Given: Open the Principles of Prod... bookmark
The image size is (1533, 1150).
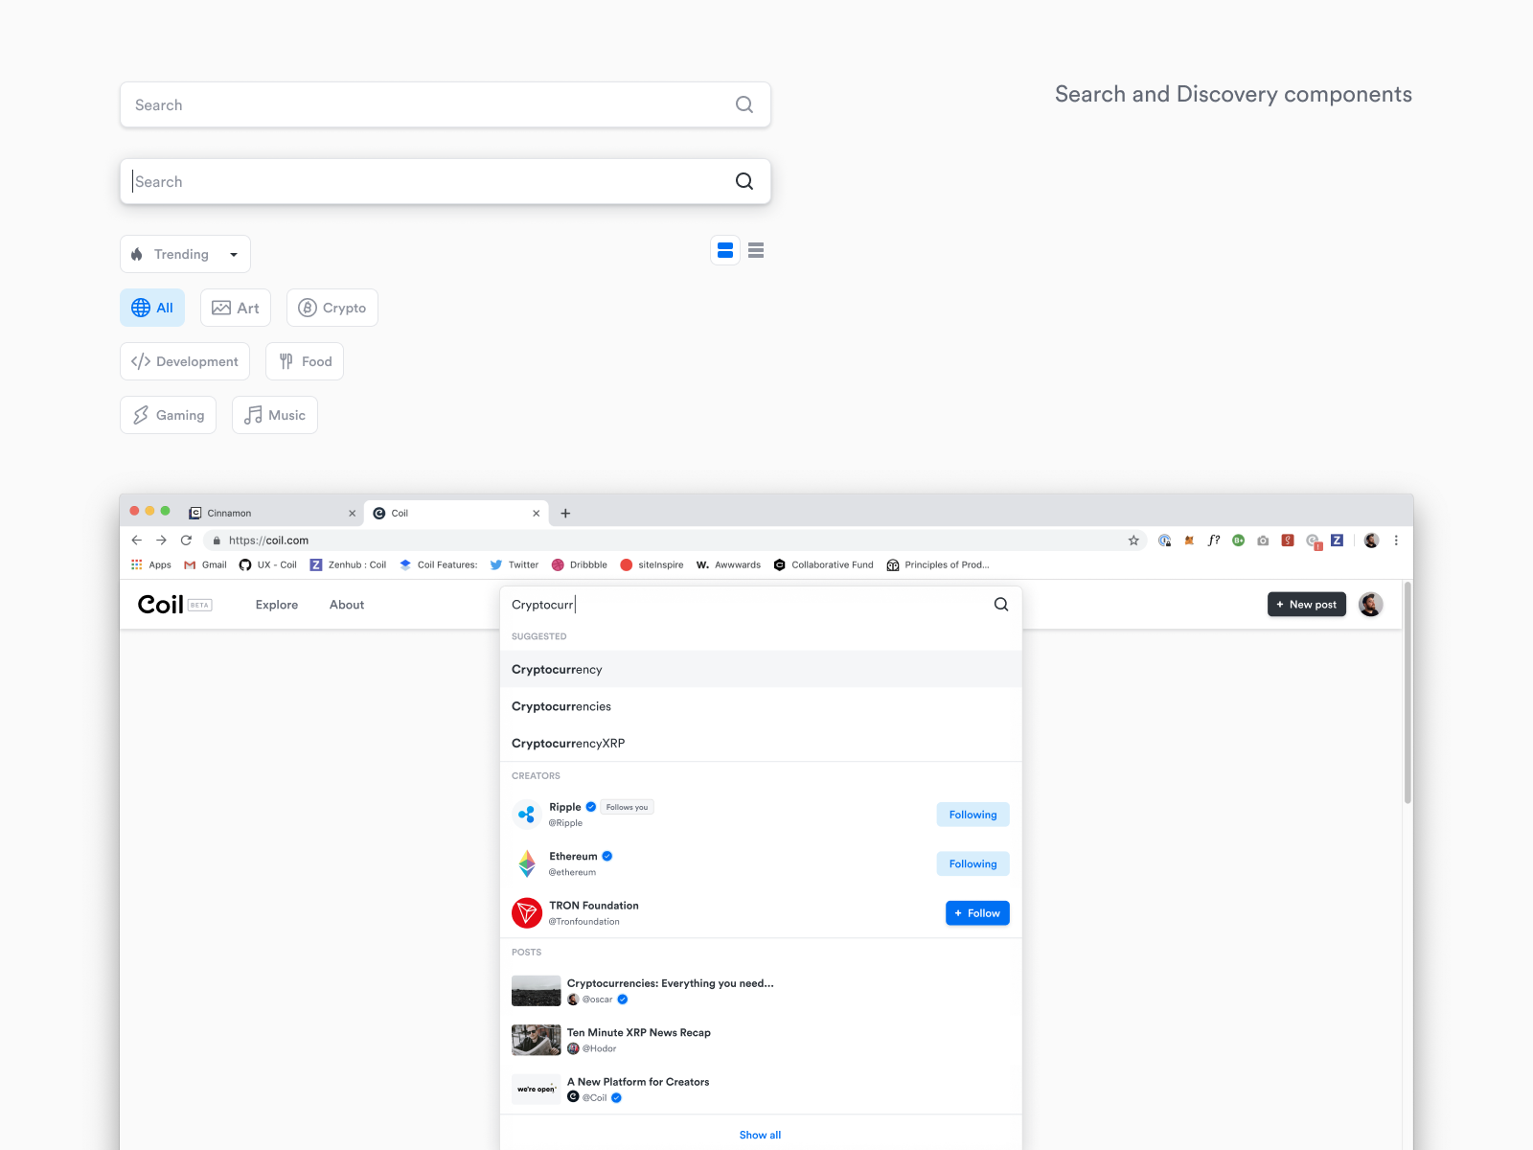Looking at the screenshot, I should point(938,564).
